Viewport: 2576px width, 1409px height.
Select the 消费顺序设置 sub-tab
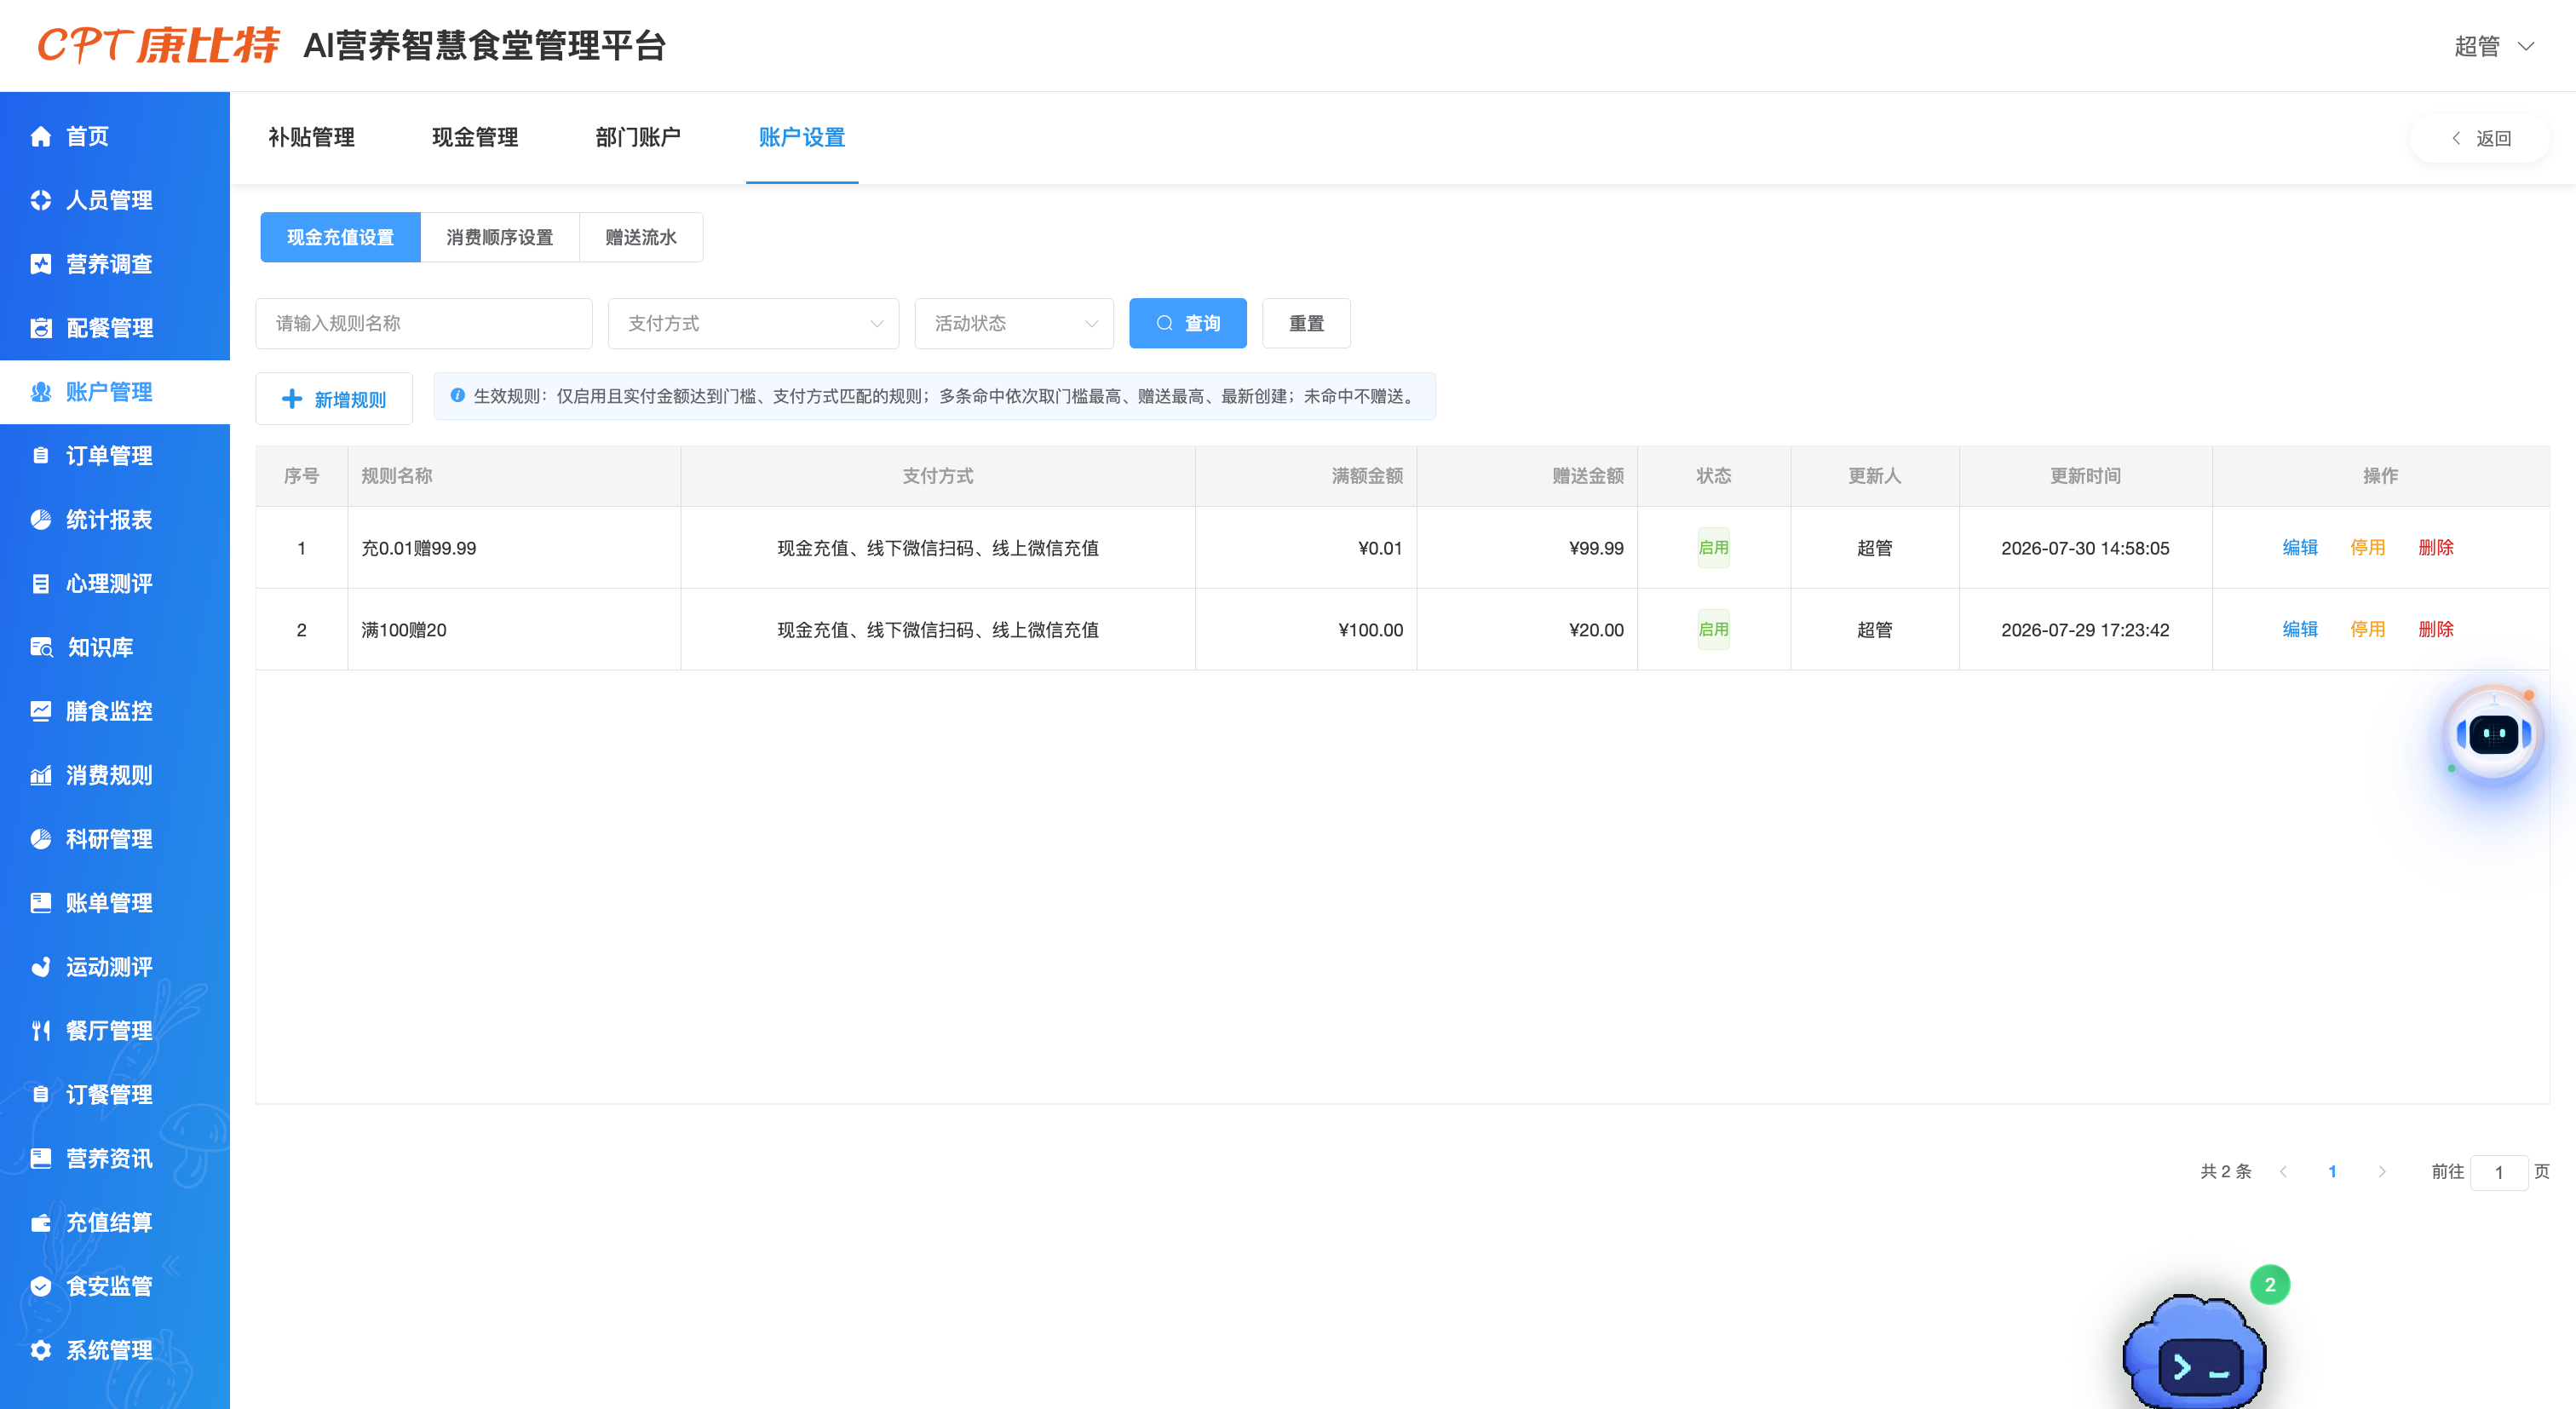click(x=500, y=237)
